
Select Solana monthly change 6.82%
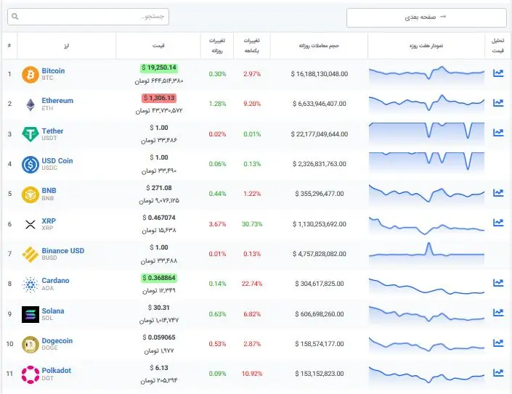point(252,314)
